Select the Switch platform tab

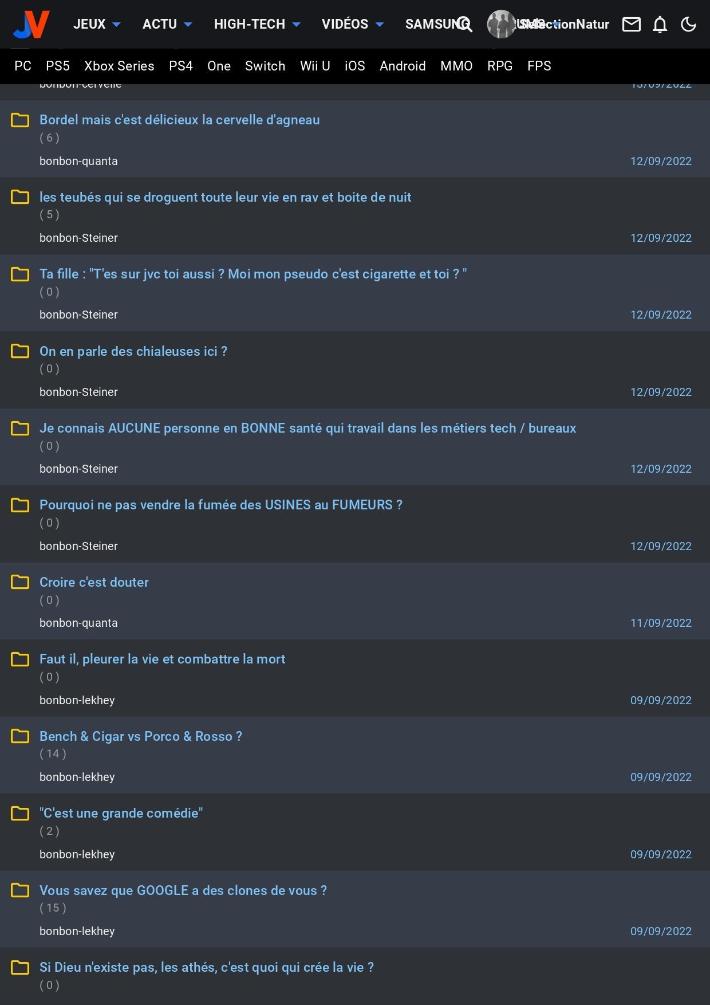pyautogui.click(x=265, y=66)
